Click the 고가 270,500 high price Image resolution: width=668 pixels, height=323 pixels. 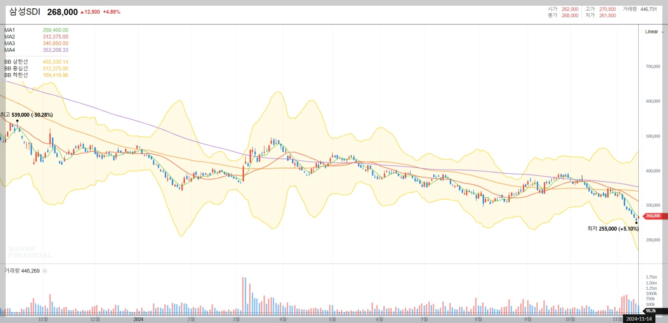click(601, 9)
